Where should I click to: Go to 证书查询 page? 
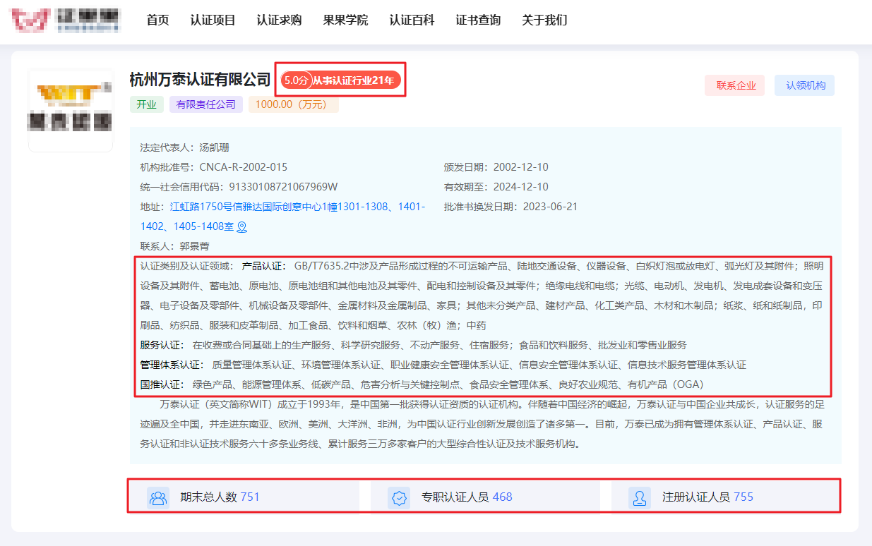[x=478, y=20]
